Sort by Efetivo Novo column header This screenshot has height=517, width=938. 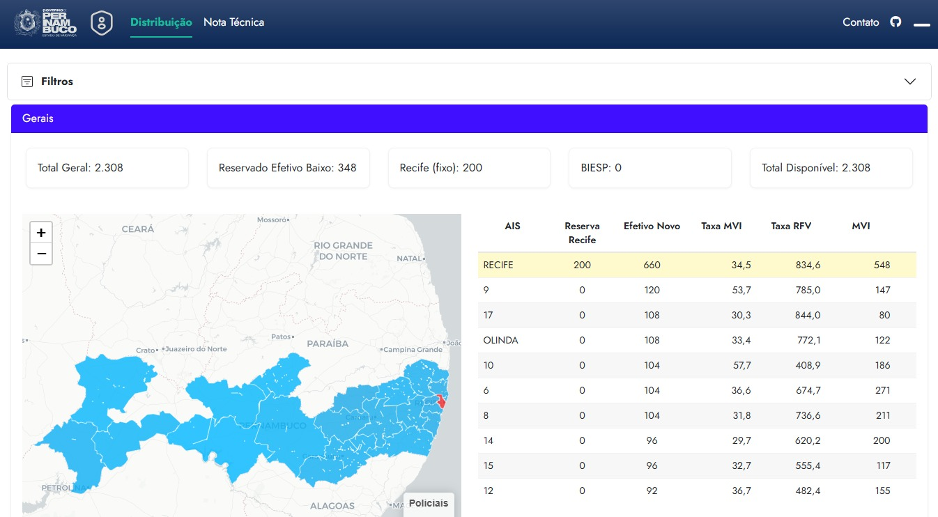[x=652, y=226]
